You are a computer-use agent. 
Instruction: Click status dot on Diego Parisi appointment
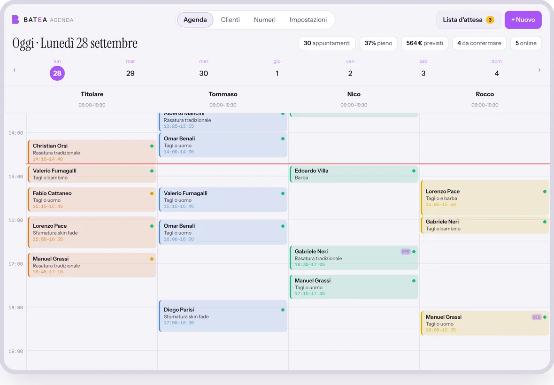click(283, 310)
